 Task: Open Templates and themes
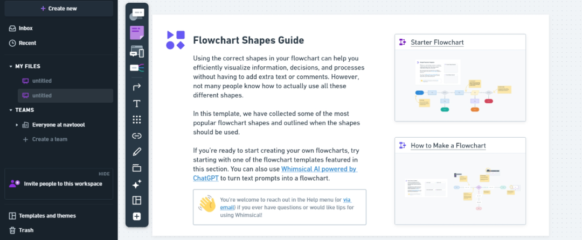[47, 216]
